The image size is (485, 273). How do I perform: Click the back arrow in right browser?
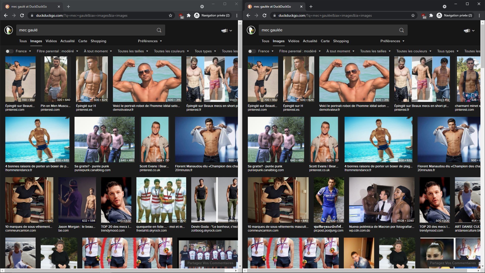[248, 15]
